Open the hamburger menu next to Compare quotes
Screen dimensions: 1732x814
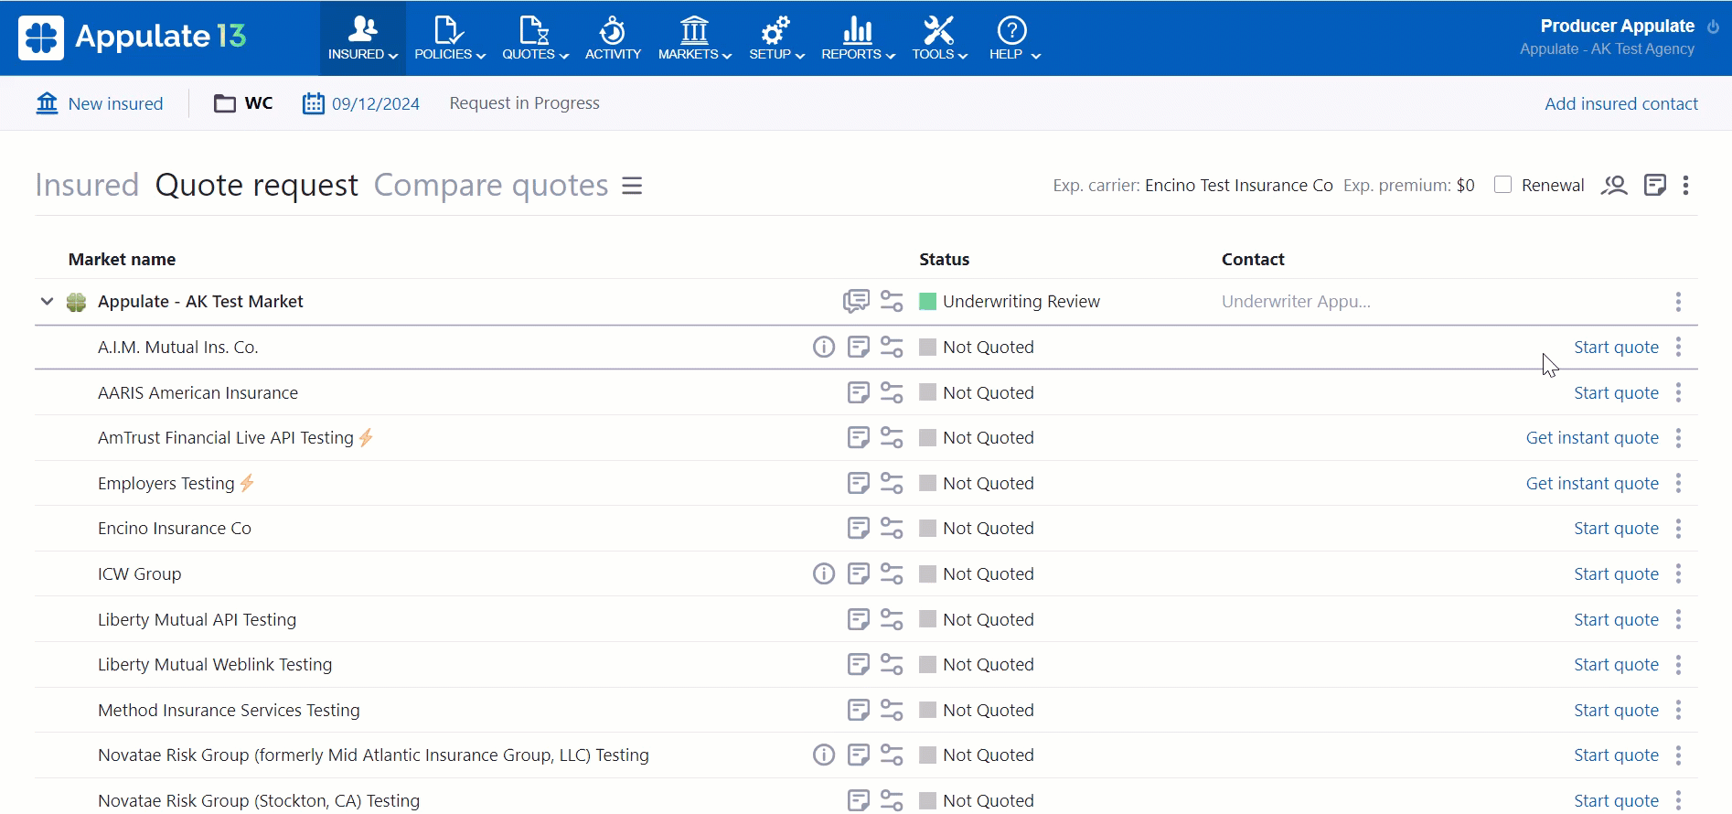(632, 186)
